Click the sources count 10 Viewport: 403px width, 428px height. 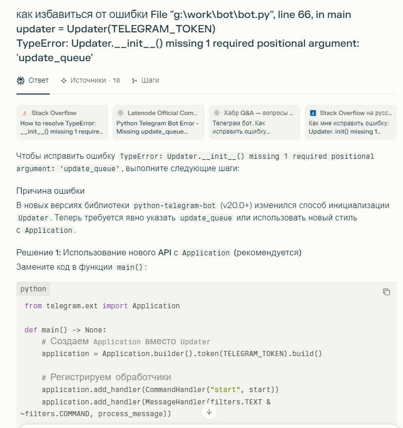[x=116, y=81]
